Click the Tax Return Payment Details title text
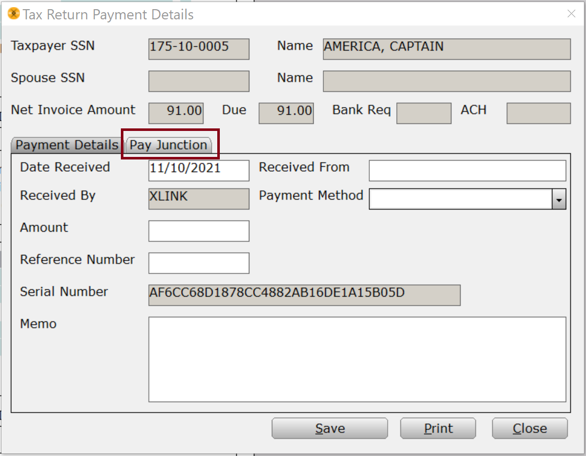 [x=108, y=15]
